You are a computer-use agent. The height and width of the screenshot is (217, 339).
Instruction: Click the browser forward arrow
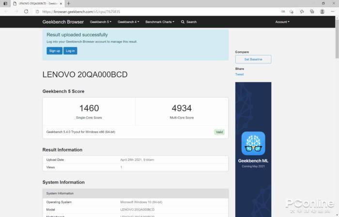16,12
